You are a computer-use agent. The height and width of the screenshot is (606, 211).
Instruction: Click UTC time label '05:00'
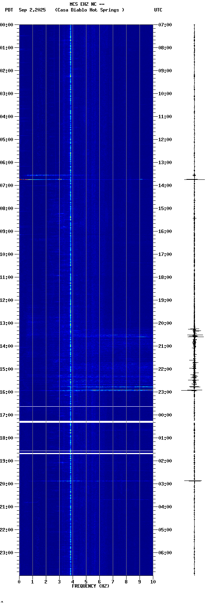165,530
